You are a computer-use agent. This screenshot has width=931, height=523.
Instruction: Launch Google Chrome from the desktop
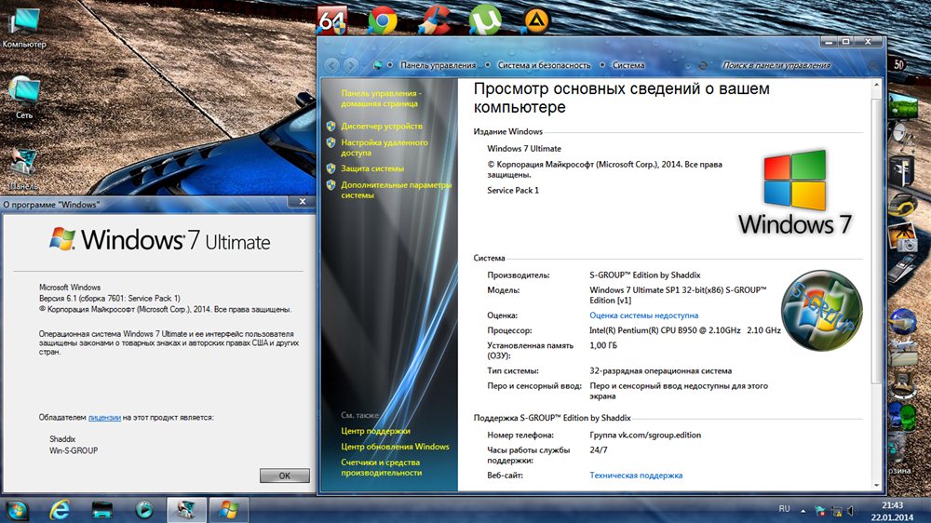(x=381, y=19)
